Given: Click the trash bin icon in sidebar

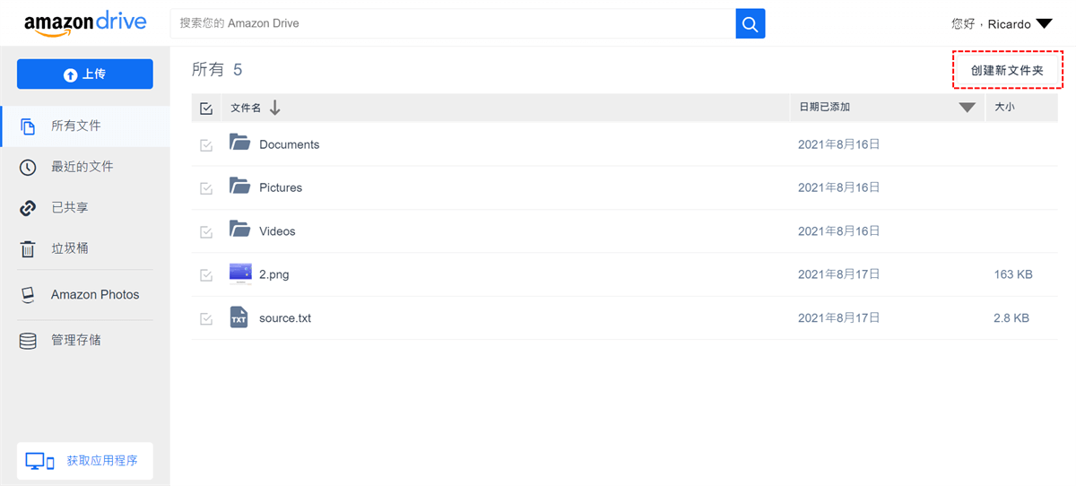Looking at the screenshot, I should (28, 249).
